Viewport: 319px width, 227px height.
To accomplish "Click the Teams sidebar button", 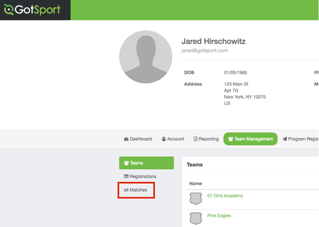I will tap(146, 163).
